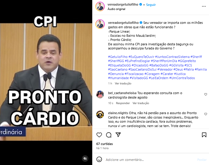Open vereadorgetuliofilho profile picture in the header
This screenshot has width=209, height=165.
[100, 6]
